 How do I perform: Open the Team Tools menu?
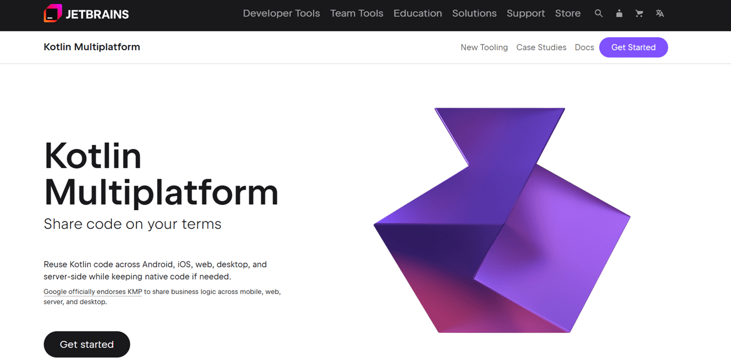pos(356,13)
